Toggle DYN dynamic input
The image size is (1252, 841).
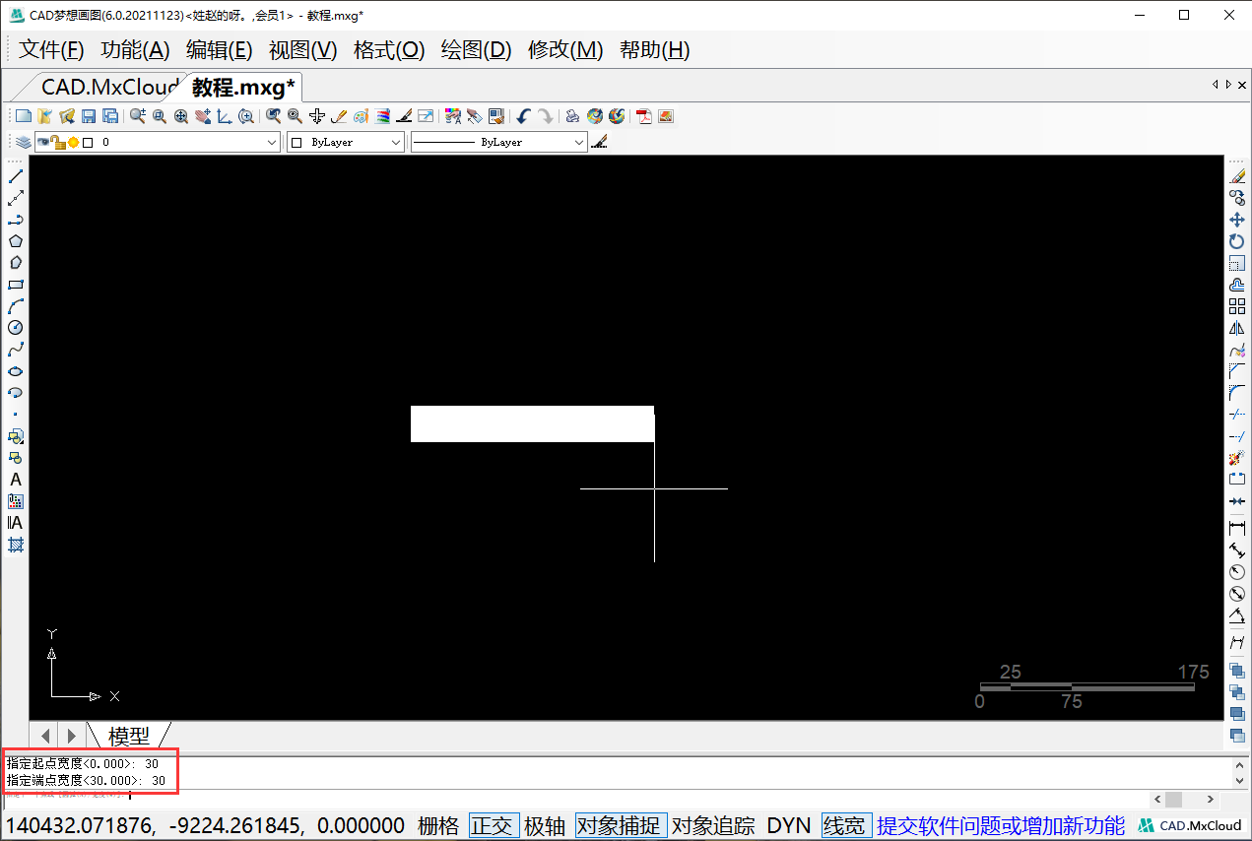[x=788, y=825]
